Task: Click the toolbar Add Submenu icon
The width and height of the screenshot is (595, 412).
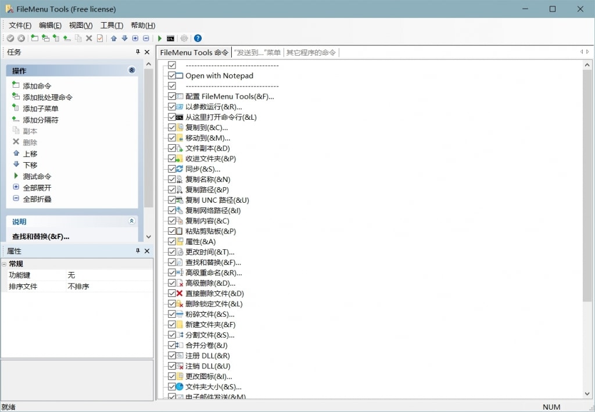Action: point(56,38)
